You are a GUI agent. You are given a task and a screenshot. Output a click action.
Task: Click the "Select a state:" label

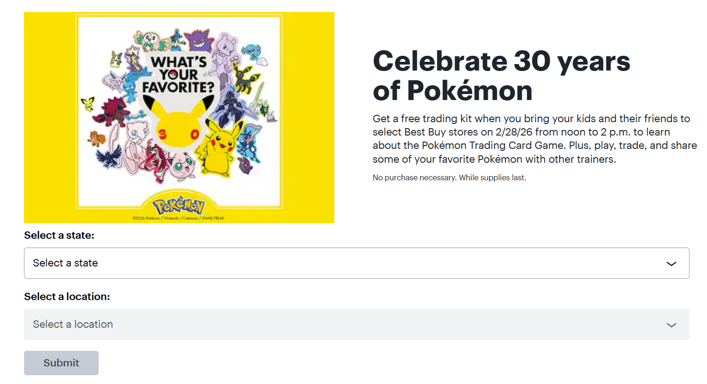click(x=59, y=236)
